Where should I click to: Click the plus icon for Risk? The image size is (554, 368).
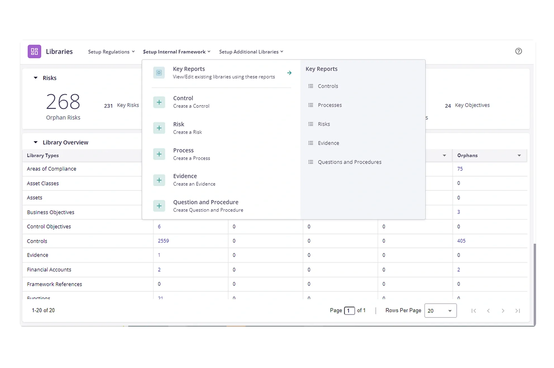click(159, 128)
